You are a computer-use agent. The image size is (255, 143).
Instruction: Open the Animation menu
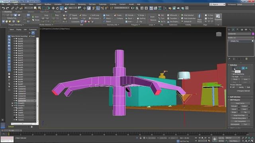(58, 4)
